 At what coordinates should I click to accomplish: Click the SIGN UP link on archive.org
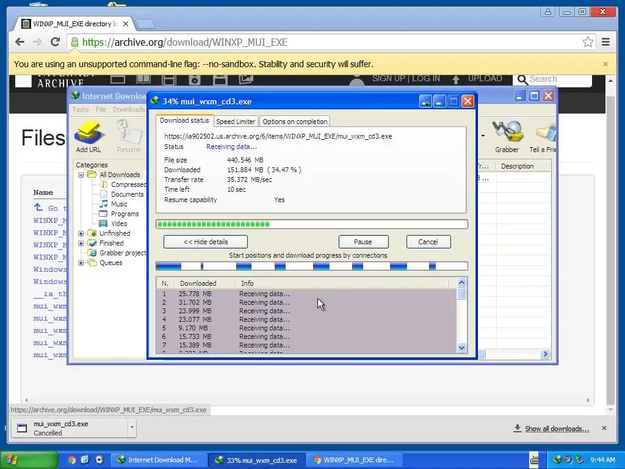(389, 78)
